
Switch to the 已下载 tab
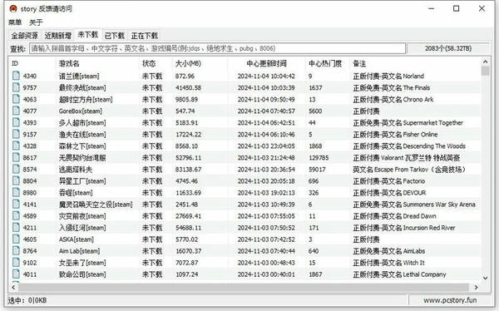(115, 35)
